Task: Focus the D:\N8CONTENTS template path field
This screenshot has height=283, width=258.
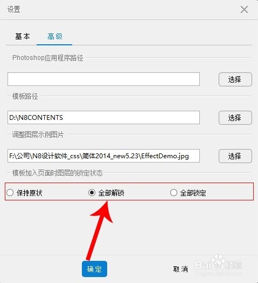Action: (103, 118)
